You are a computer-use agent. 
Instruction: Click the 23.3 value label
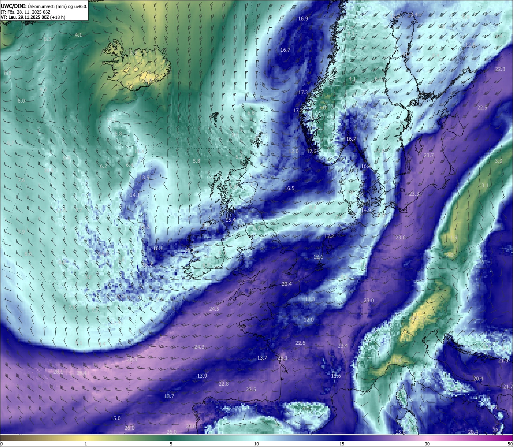click(414, 194)
